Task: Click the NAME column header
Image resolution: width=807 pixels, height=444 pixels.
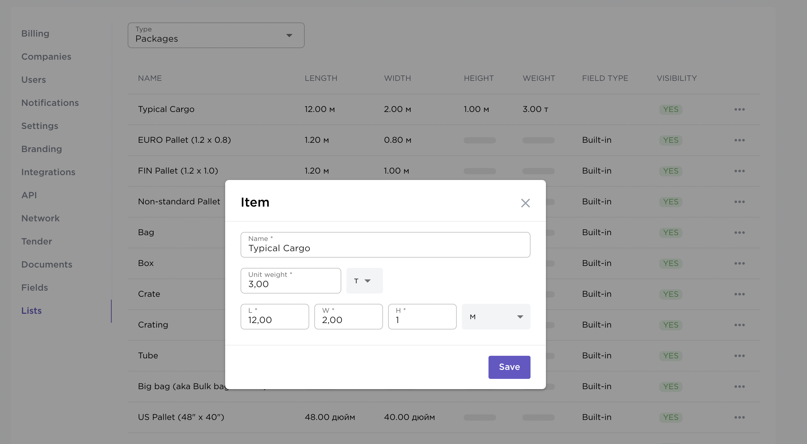Action: pos(150,78)
